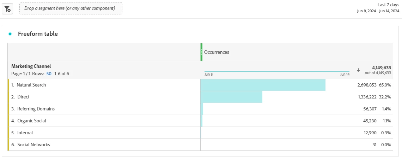Click the Direct row bar graph

(232, 97)
